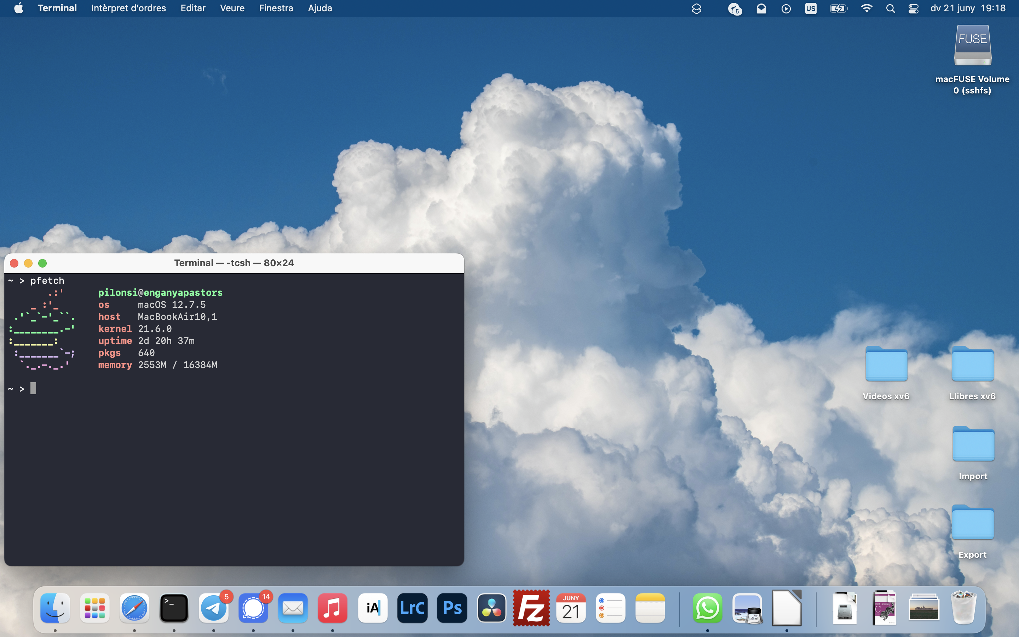Open the macFUSE Volume 0 (sshfs) drive

point(972,46)
